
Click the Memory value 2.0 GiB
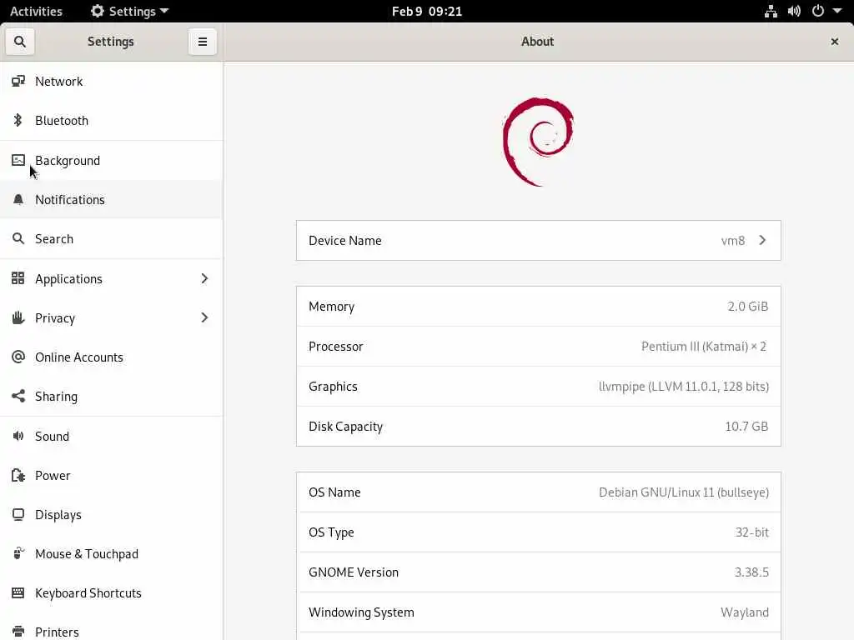click(748, 307)
